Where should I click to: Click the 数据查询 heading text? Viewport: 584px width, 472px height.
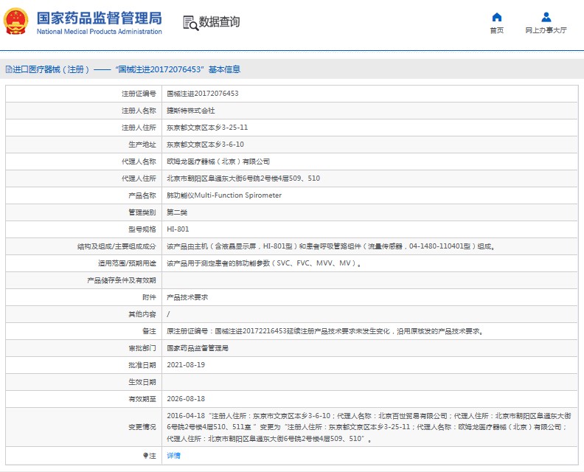point(219,22)
